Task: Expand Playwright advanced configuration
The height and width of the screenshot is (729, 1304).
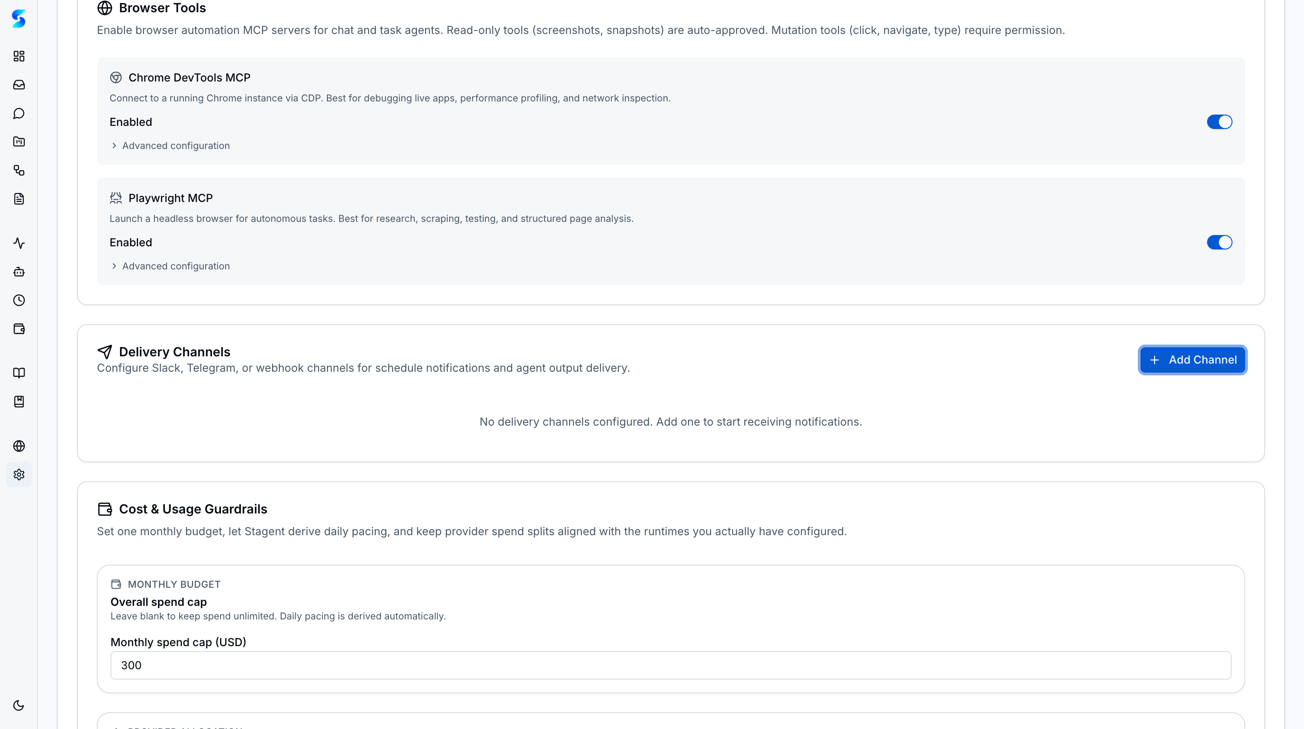Action: tap(176, 266)
